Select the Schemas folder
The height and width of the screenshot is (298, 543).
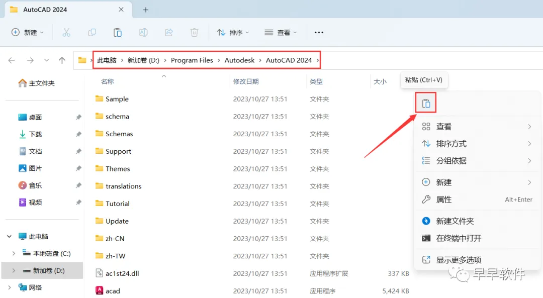[114, 134]
